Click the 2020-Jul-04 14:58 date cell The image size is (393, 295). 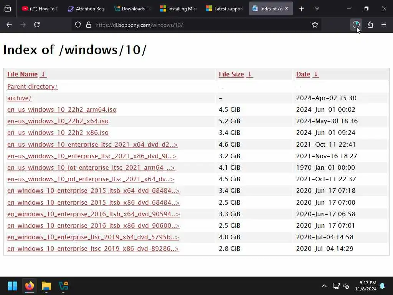[x=325, y=237]
